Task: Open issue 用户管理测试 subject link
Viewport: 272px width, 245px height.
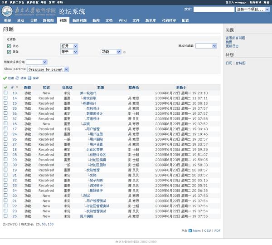Action: tap(96, 201)
